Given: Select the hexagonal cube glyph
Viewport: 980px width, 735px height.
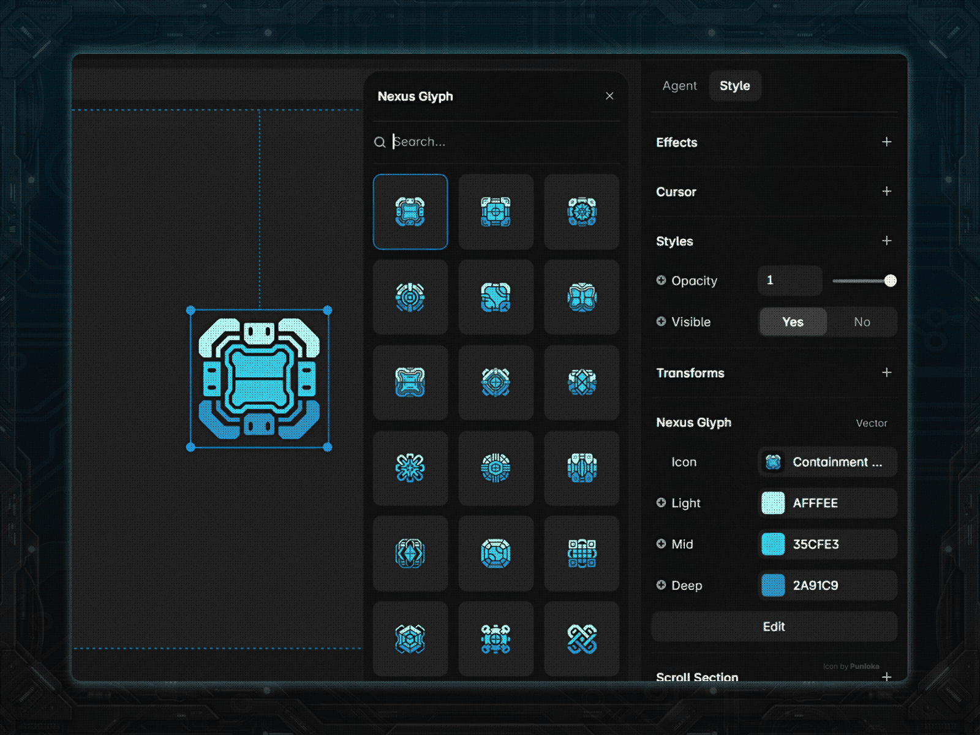Looking at the screenshot, I should click(410, 639).
